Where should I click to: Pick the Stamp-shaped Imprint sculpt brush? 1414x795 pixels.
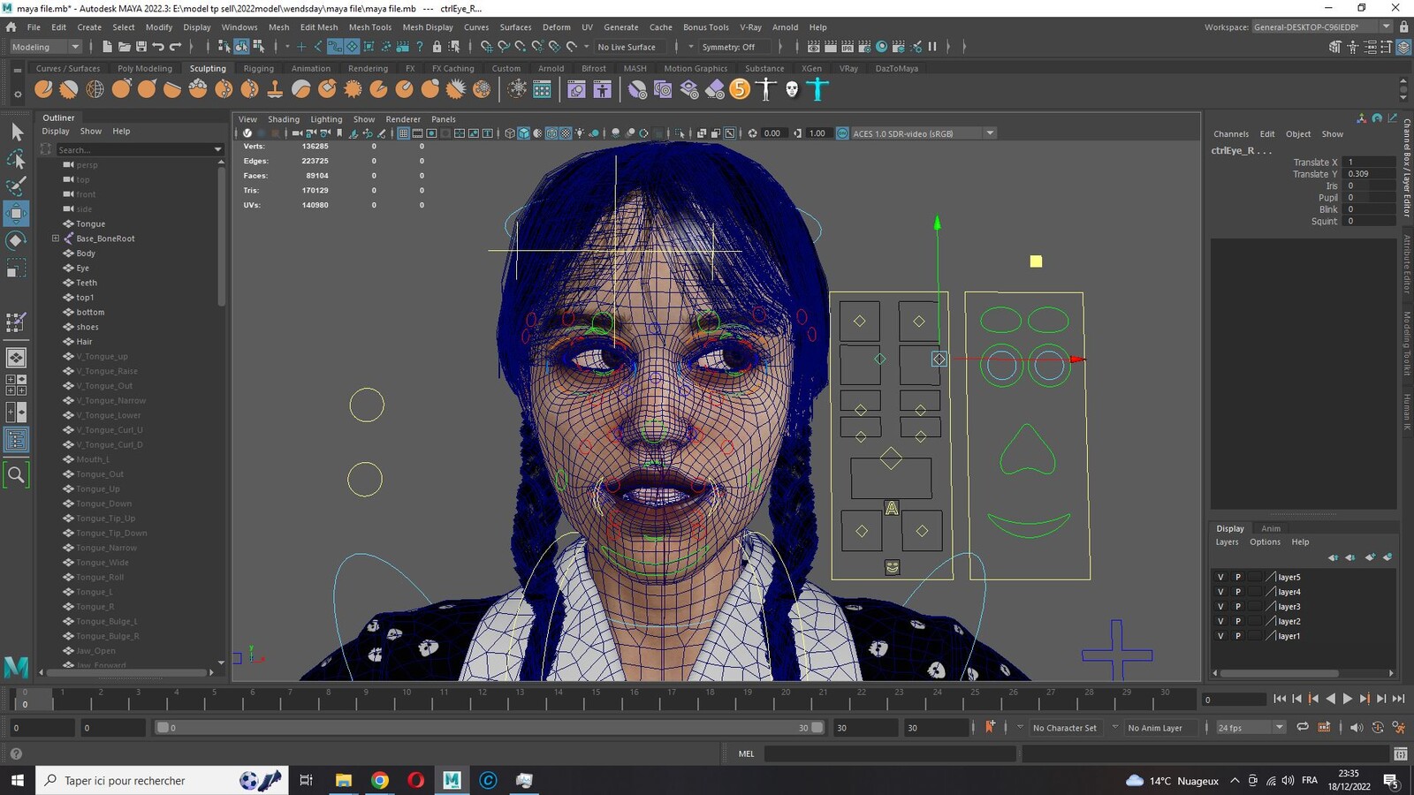pos(275,89)
